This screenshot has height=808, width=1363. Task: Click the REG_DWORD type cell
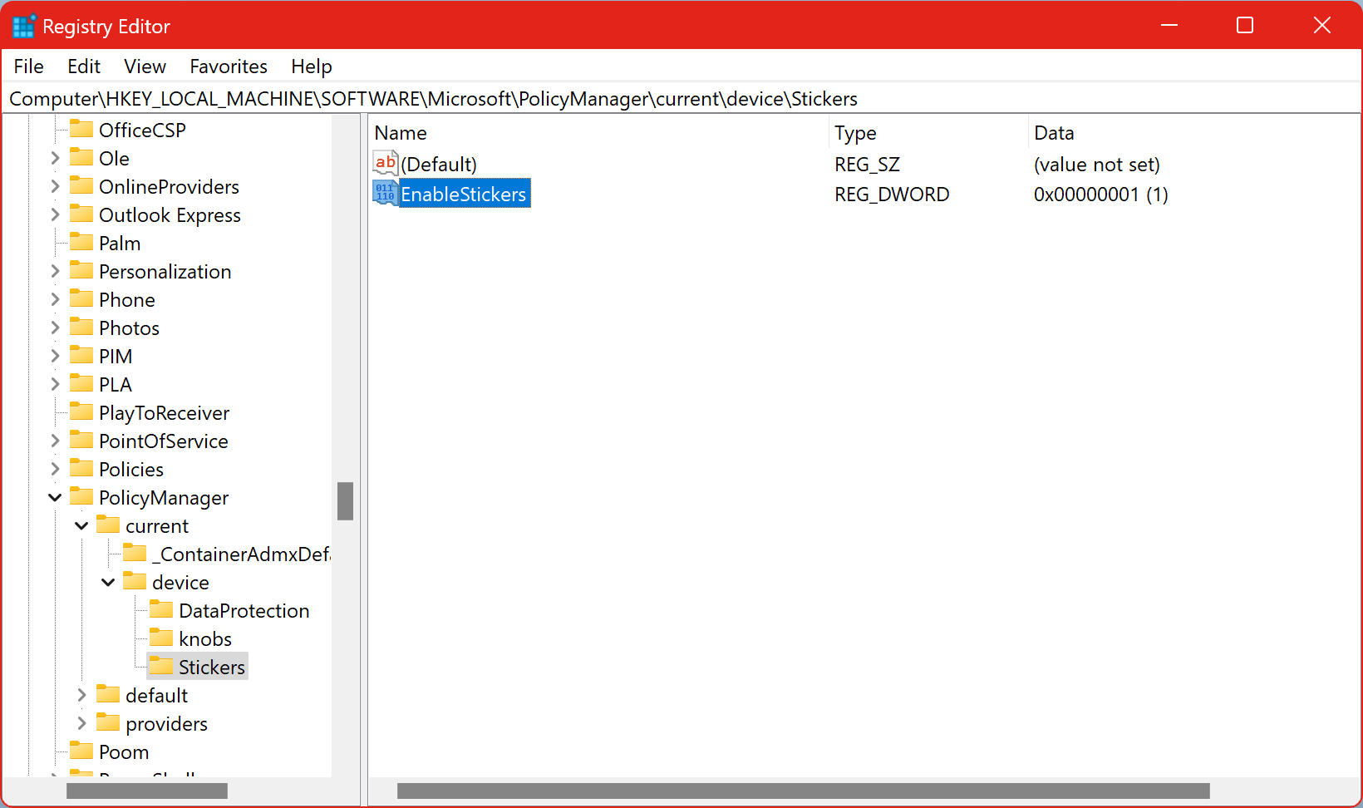pyautogui.click(x=892, y=195)
